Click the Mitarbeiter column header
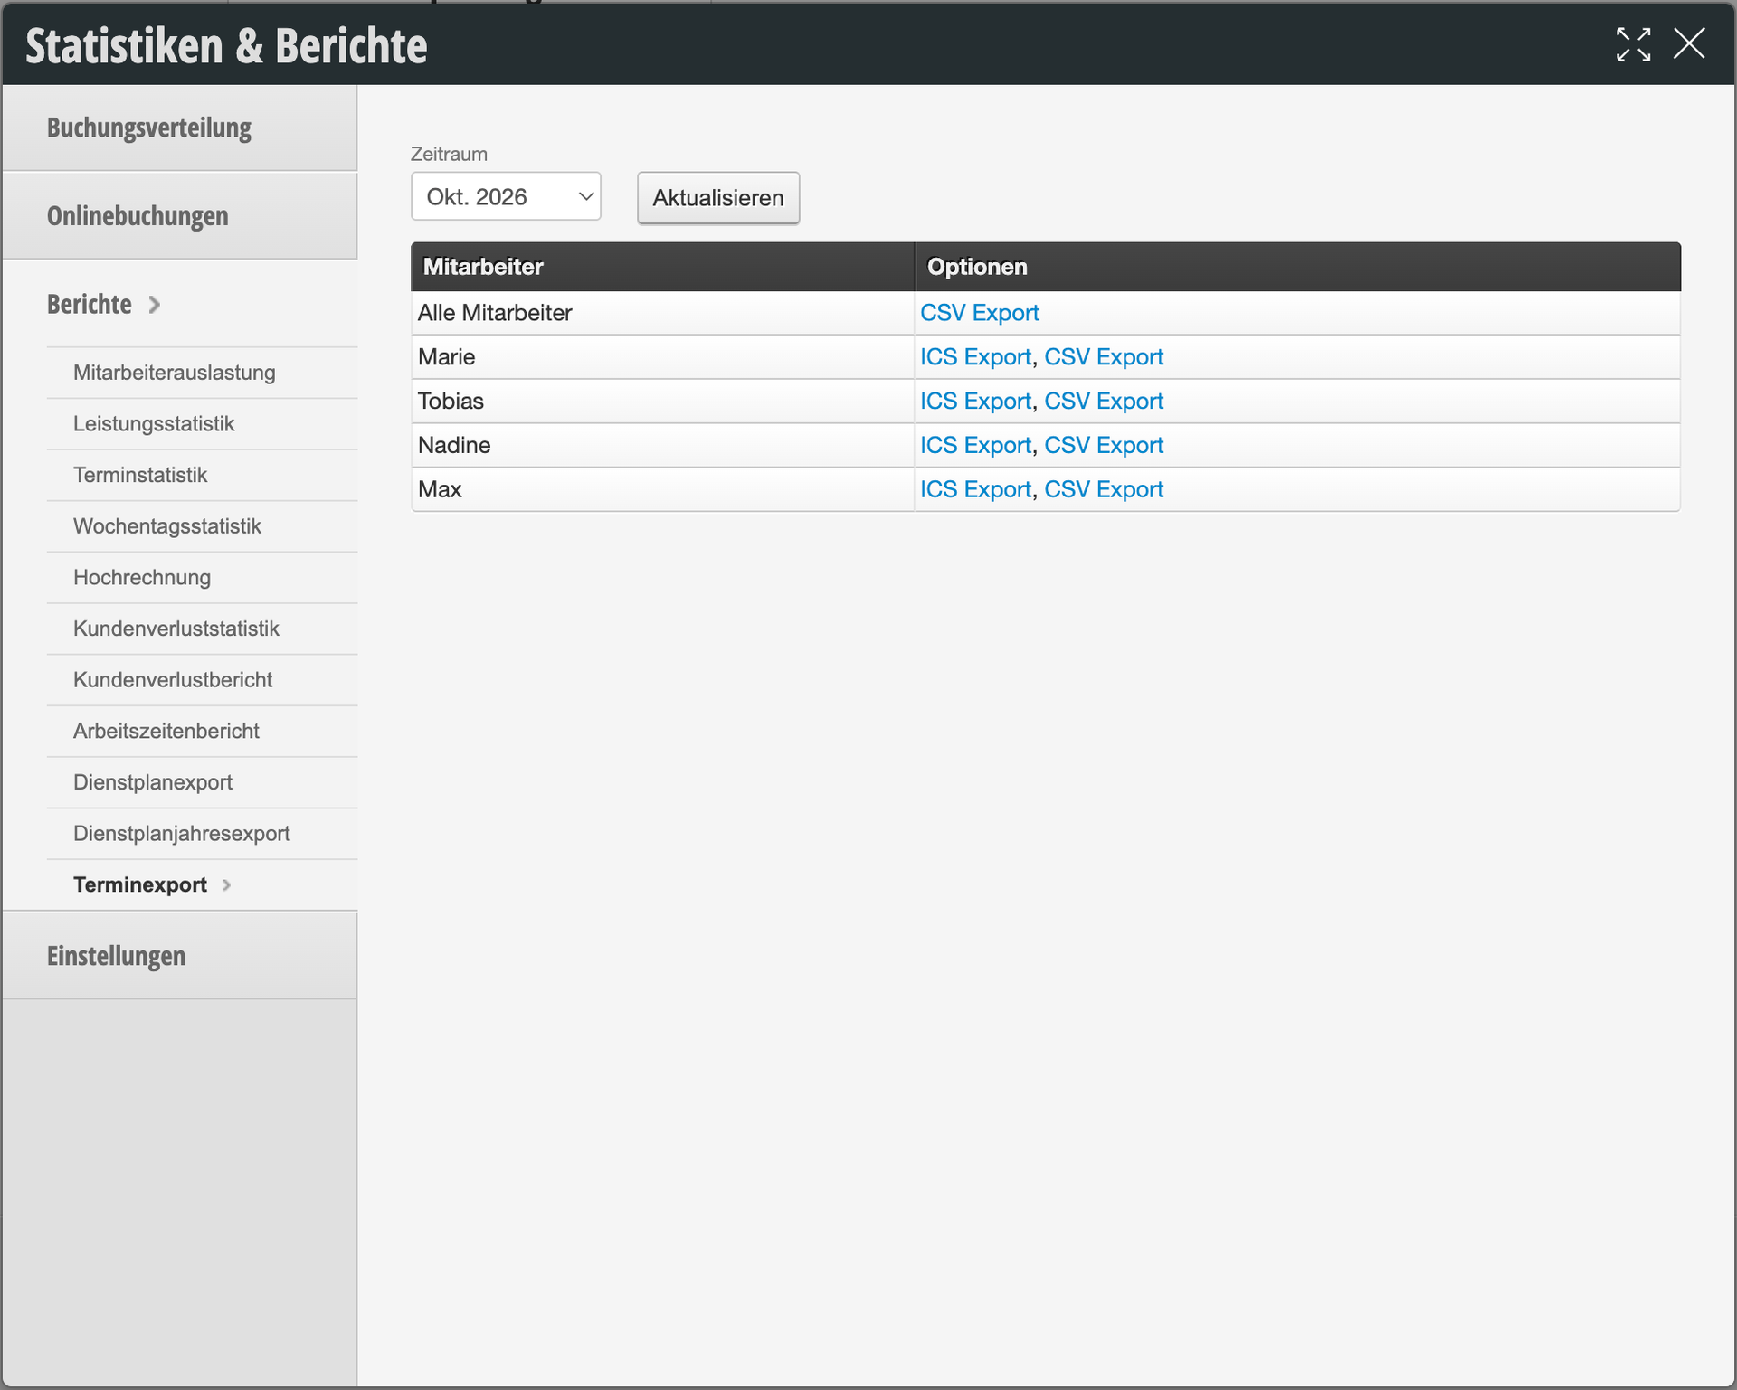This screenshot has width=1737, height=1390. tap(483, 267)
